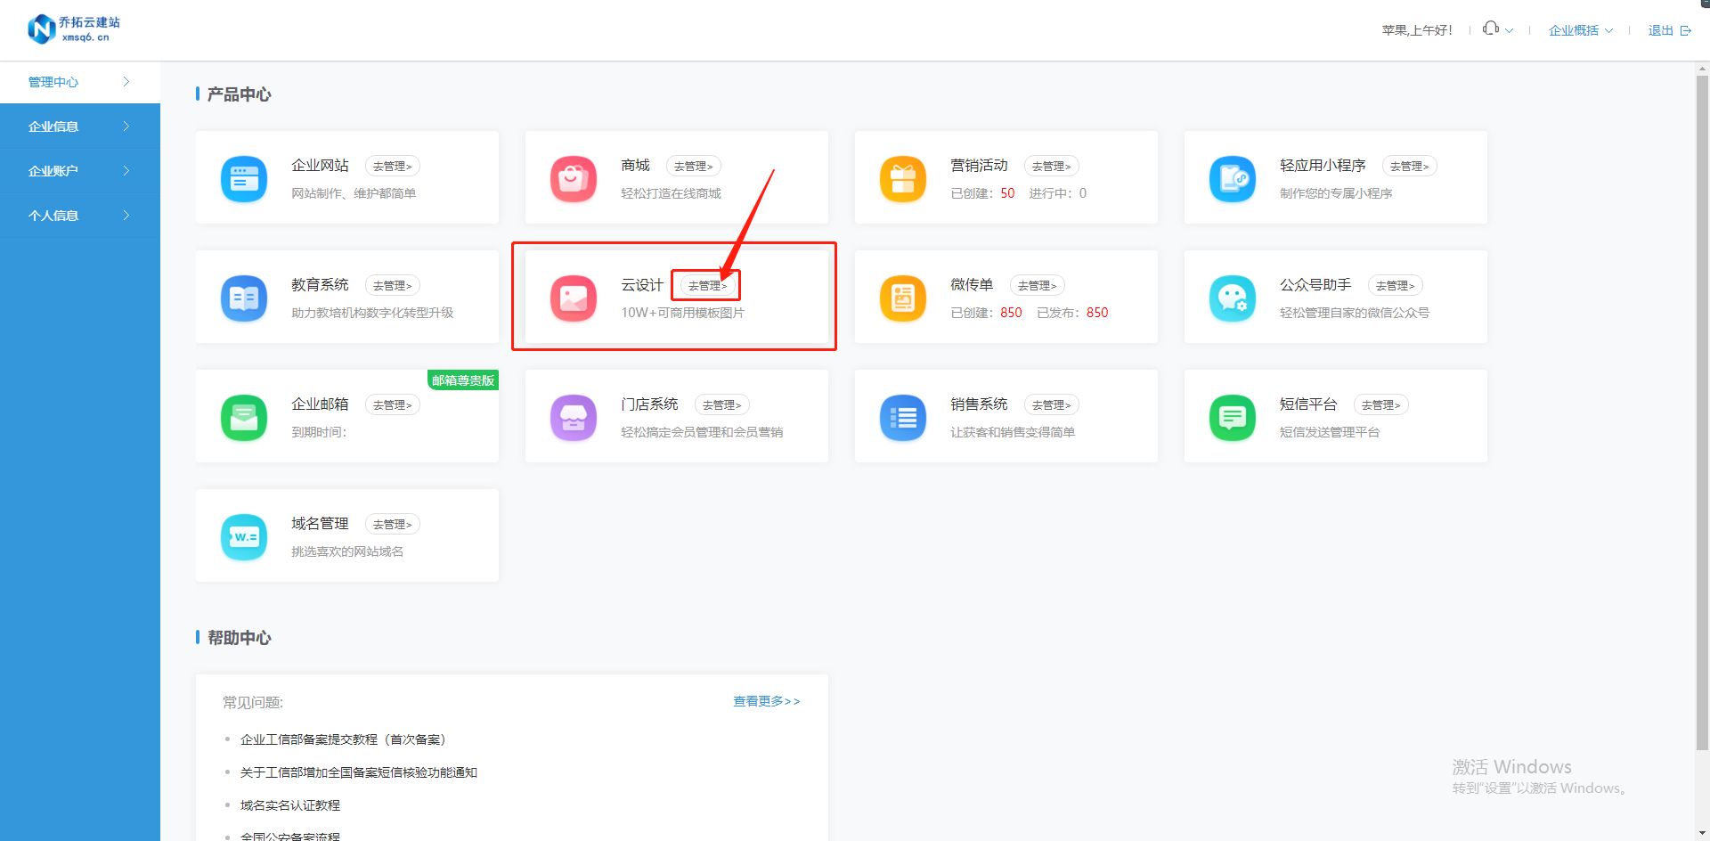
Task: Select the 企业邮箱 envelope icon
Action: point(243,417)
